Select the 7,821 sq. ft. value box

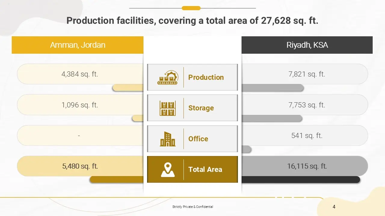pyautogui.click(x=307, y=74)
